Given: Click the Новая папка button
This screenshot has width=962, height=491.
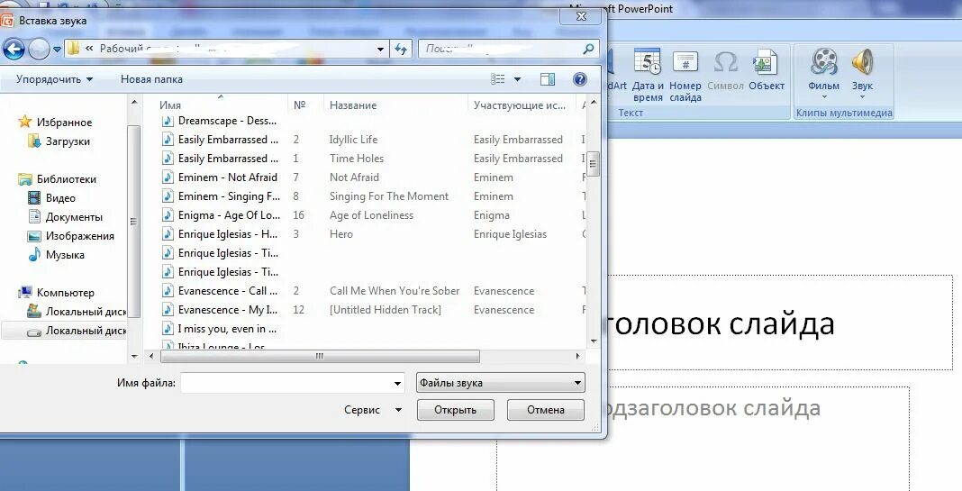Looking at the screenshot, I should tap(151, 79).
